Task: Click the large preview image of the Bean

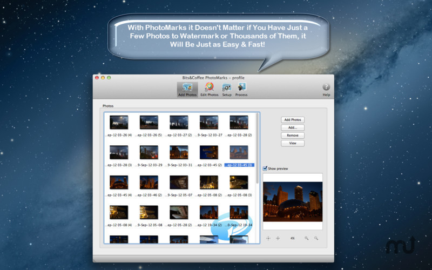Action: tap(293, 201)
